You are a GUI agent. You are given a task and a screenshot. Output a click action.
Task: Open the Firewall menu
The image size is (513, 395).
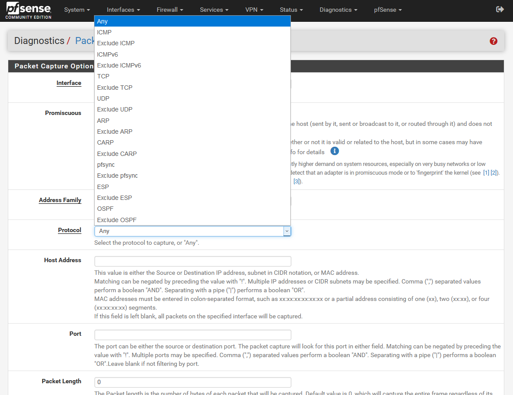point(170,10)
